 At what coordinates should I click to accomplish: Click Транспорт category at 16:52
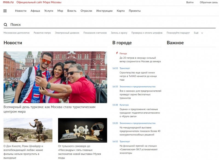[x=125, y=142]
